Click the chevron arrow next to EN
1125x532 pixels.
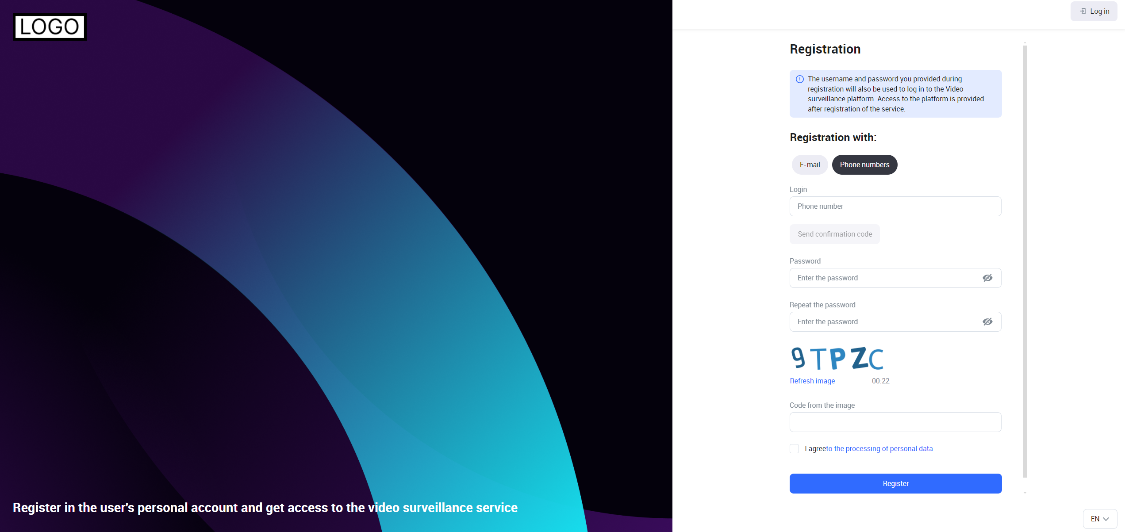[1106, 519]
